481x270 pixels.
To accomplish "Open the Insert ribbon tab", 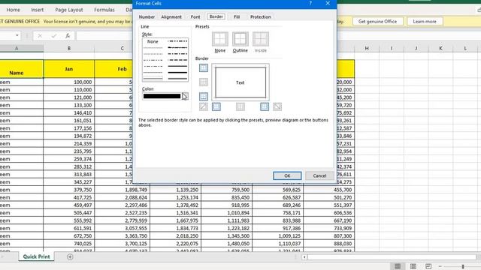I will [x=37, y=10].
